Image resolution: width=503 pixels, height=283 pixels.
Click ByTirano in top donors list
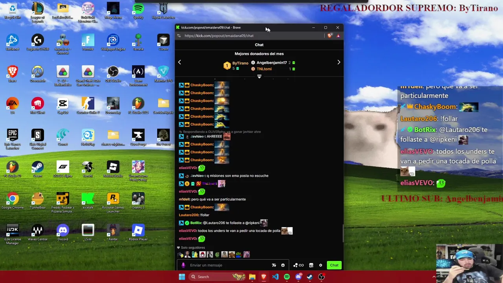pyautogui.click(x=240, y=63)
